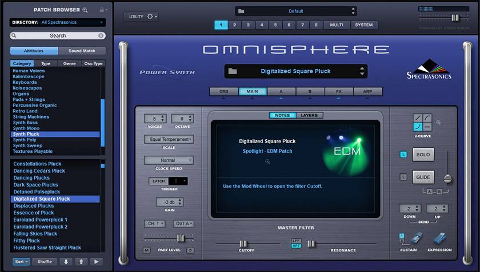Click the Default multi folder icon

[x=241, y=11]
